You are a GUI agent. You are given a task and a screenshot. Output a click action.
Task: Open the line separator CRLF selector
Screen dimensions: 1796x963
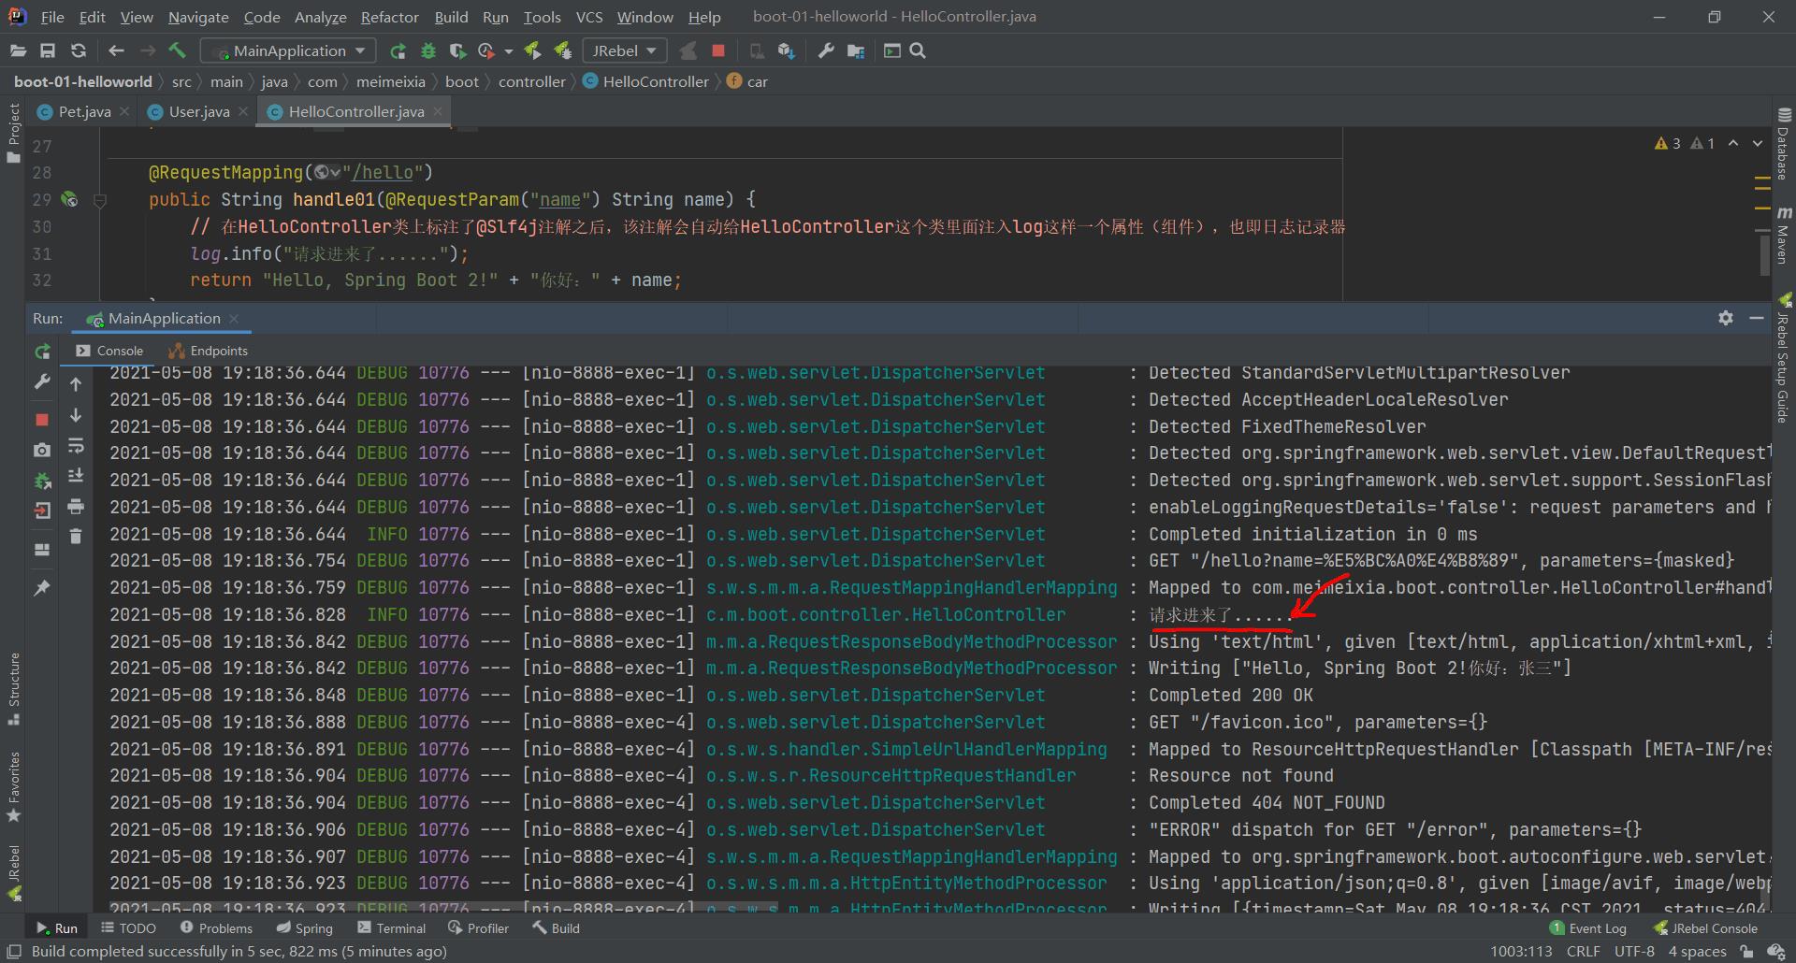1583,951
